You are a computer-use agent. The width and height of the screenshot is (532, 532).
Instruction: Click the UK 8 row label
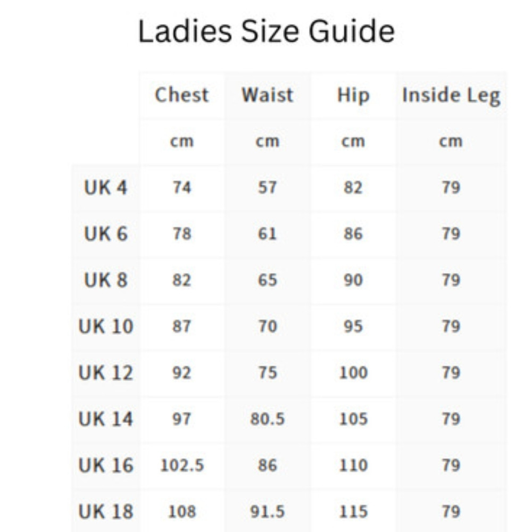(105, 280)
